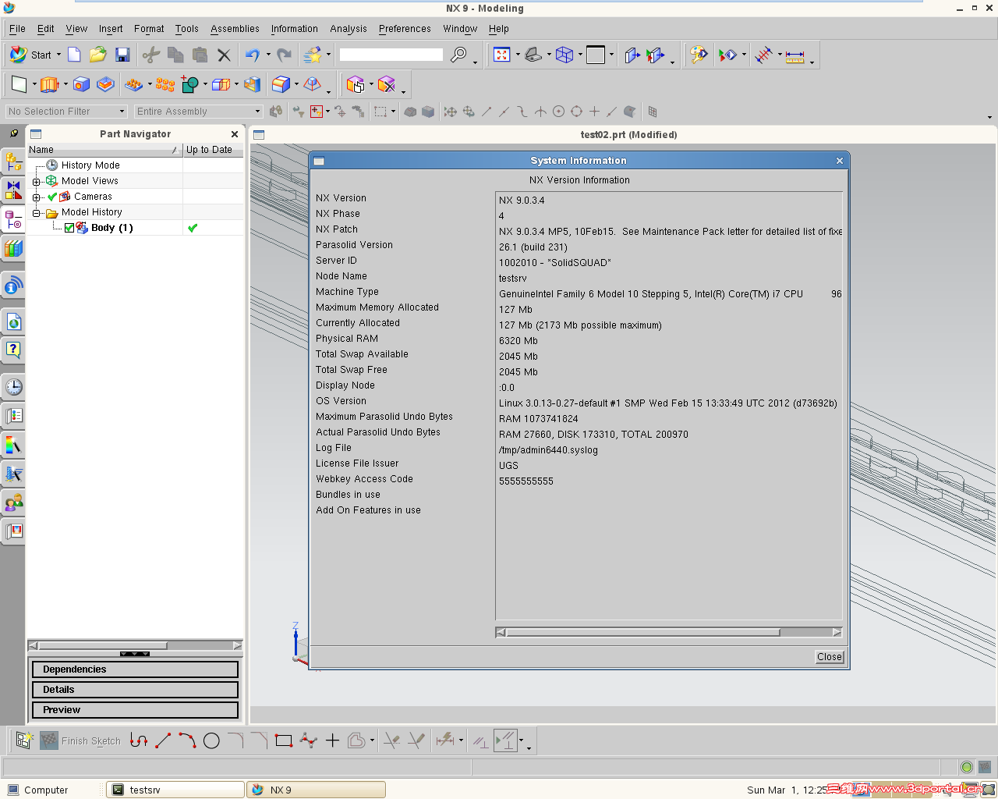Open the File menu

(x=17, y=29)
